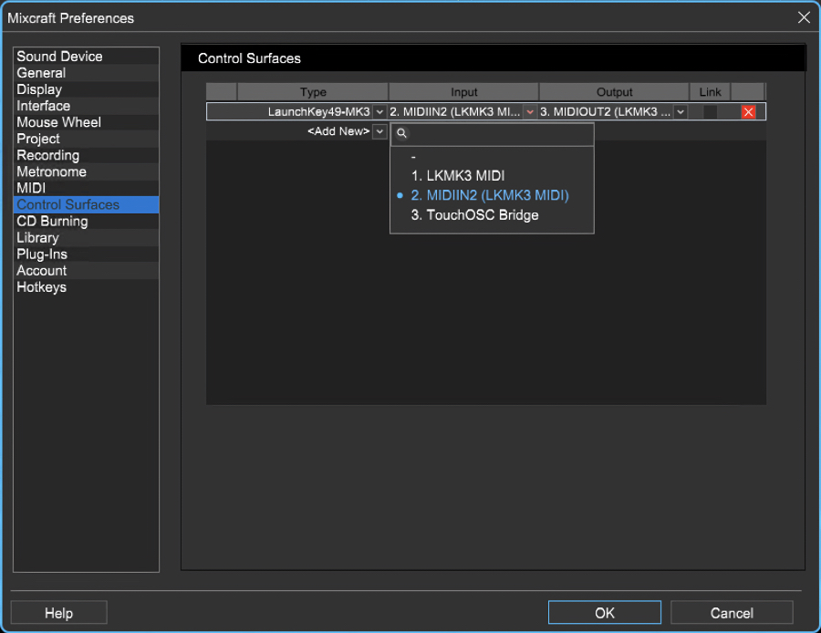Screen dimensions: 821x633
Task: Expand the LaunchKey49-MK3 type dropdown arrow
Action: tap(379, 112)
